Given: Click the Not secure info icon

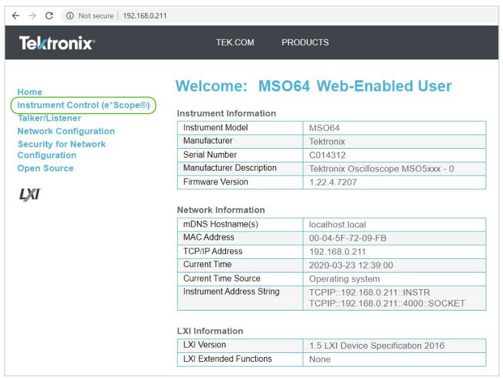Looking at the screenshot, I should click(x=70, y=15).
